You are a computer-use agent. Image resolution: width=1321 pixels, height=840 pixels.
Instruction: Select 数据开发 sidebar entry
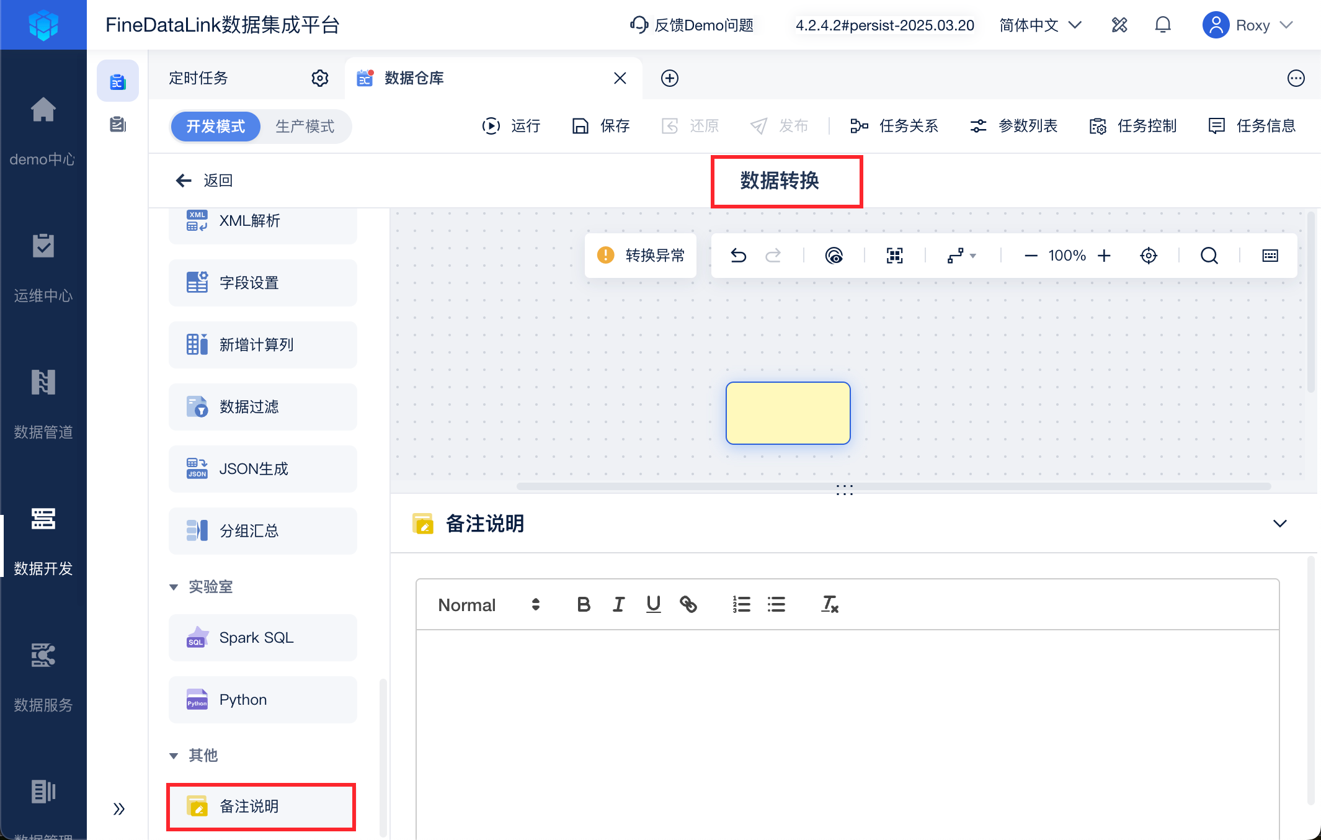(x=43, y=541)
